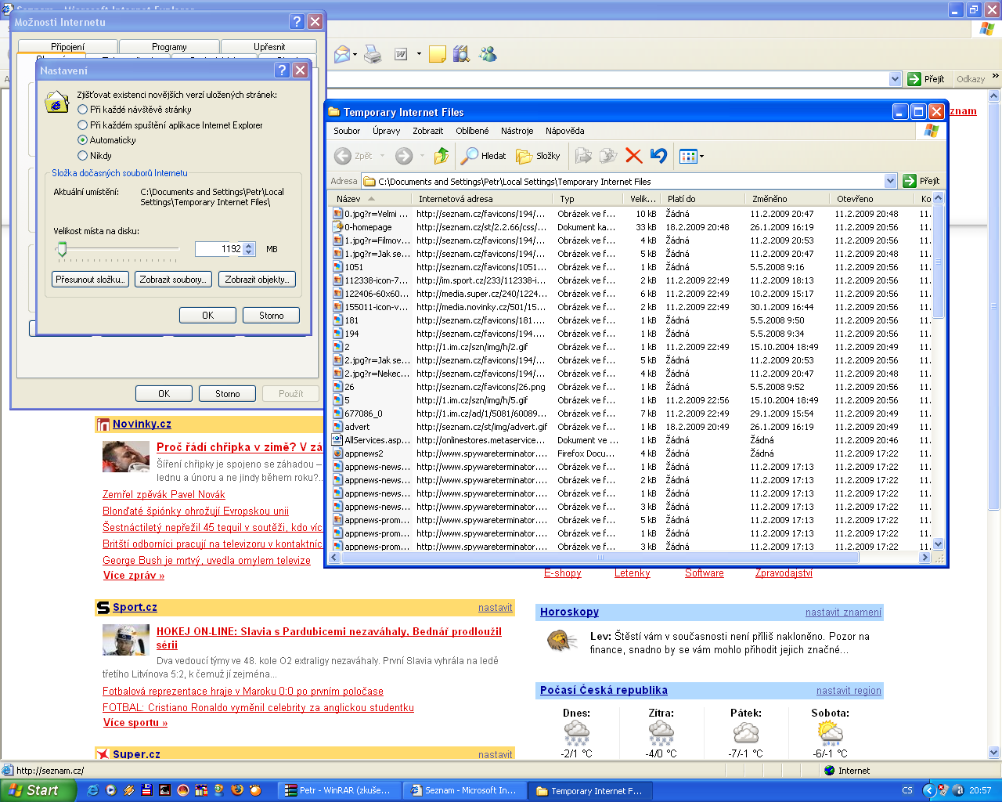The image size is (1002, 802).
Task: Click the blue Undo arrow icon
Action: pos(658,156)
